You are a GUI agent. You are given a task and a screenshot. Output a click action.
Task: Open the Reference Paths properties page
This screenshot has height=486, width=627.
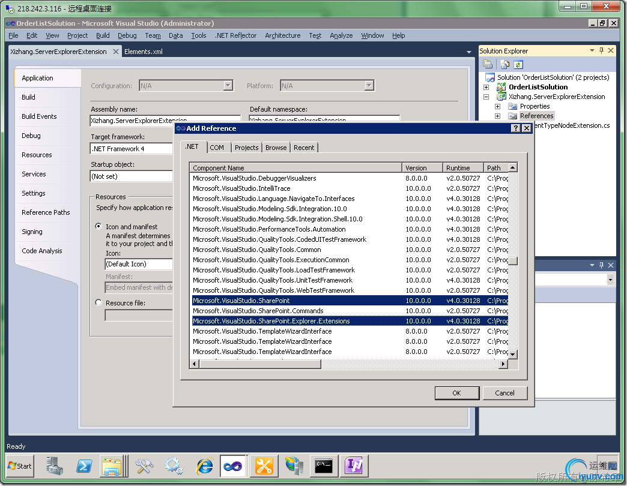click(x=46, y=212)
